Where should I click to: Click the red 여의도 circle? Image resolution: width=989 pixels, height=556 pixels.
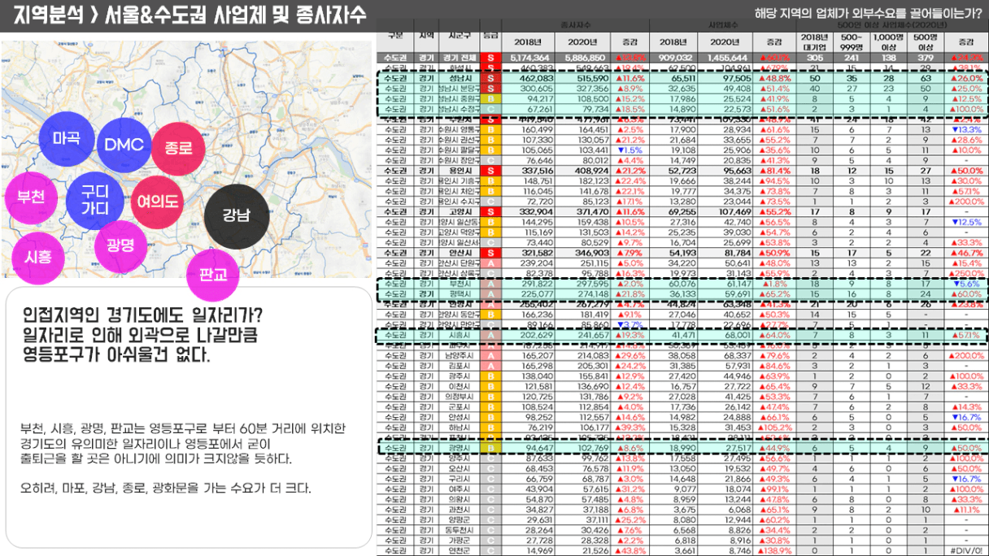[158, 201]
